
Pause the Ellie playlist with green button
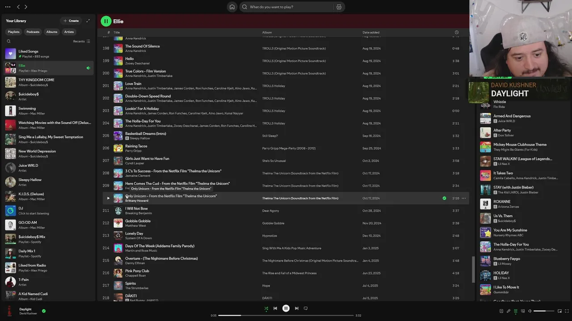(106, 21)
